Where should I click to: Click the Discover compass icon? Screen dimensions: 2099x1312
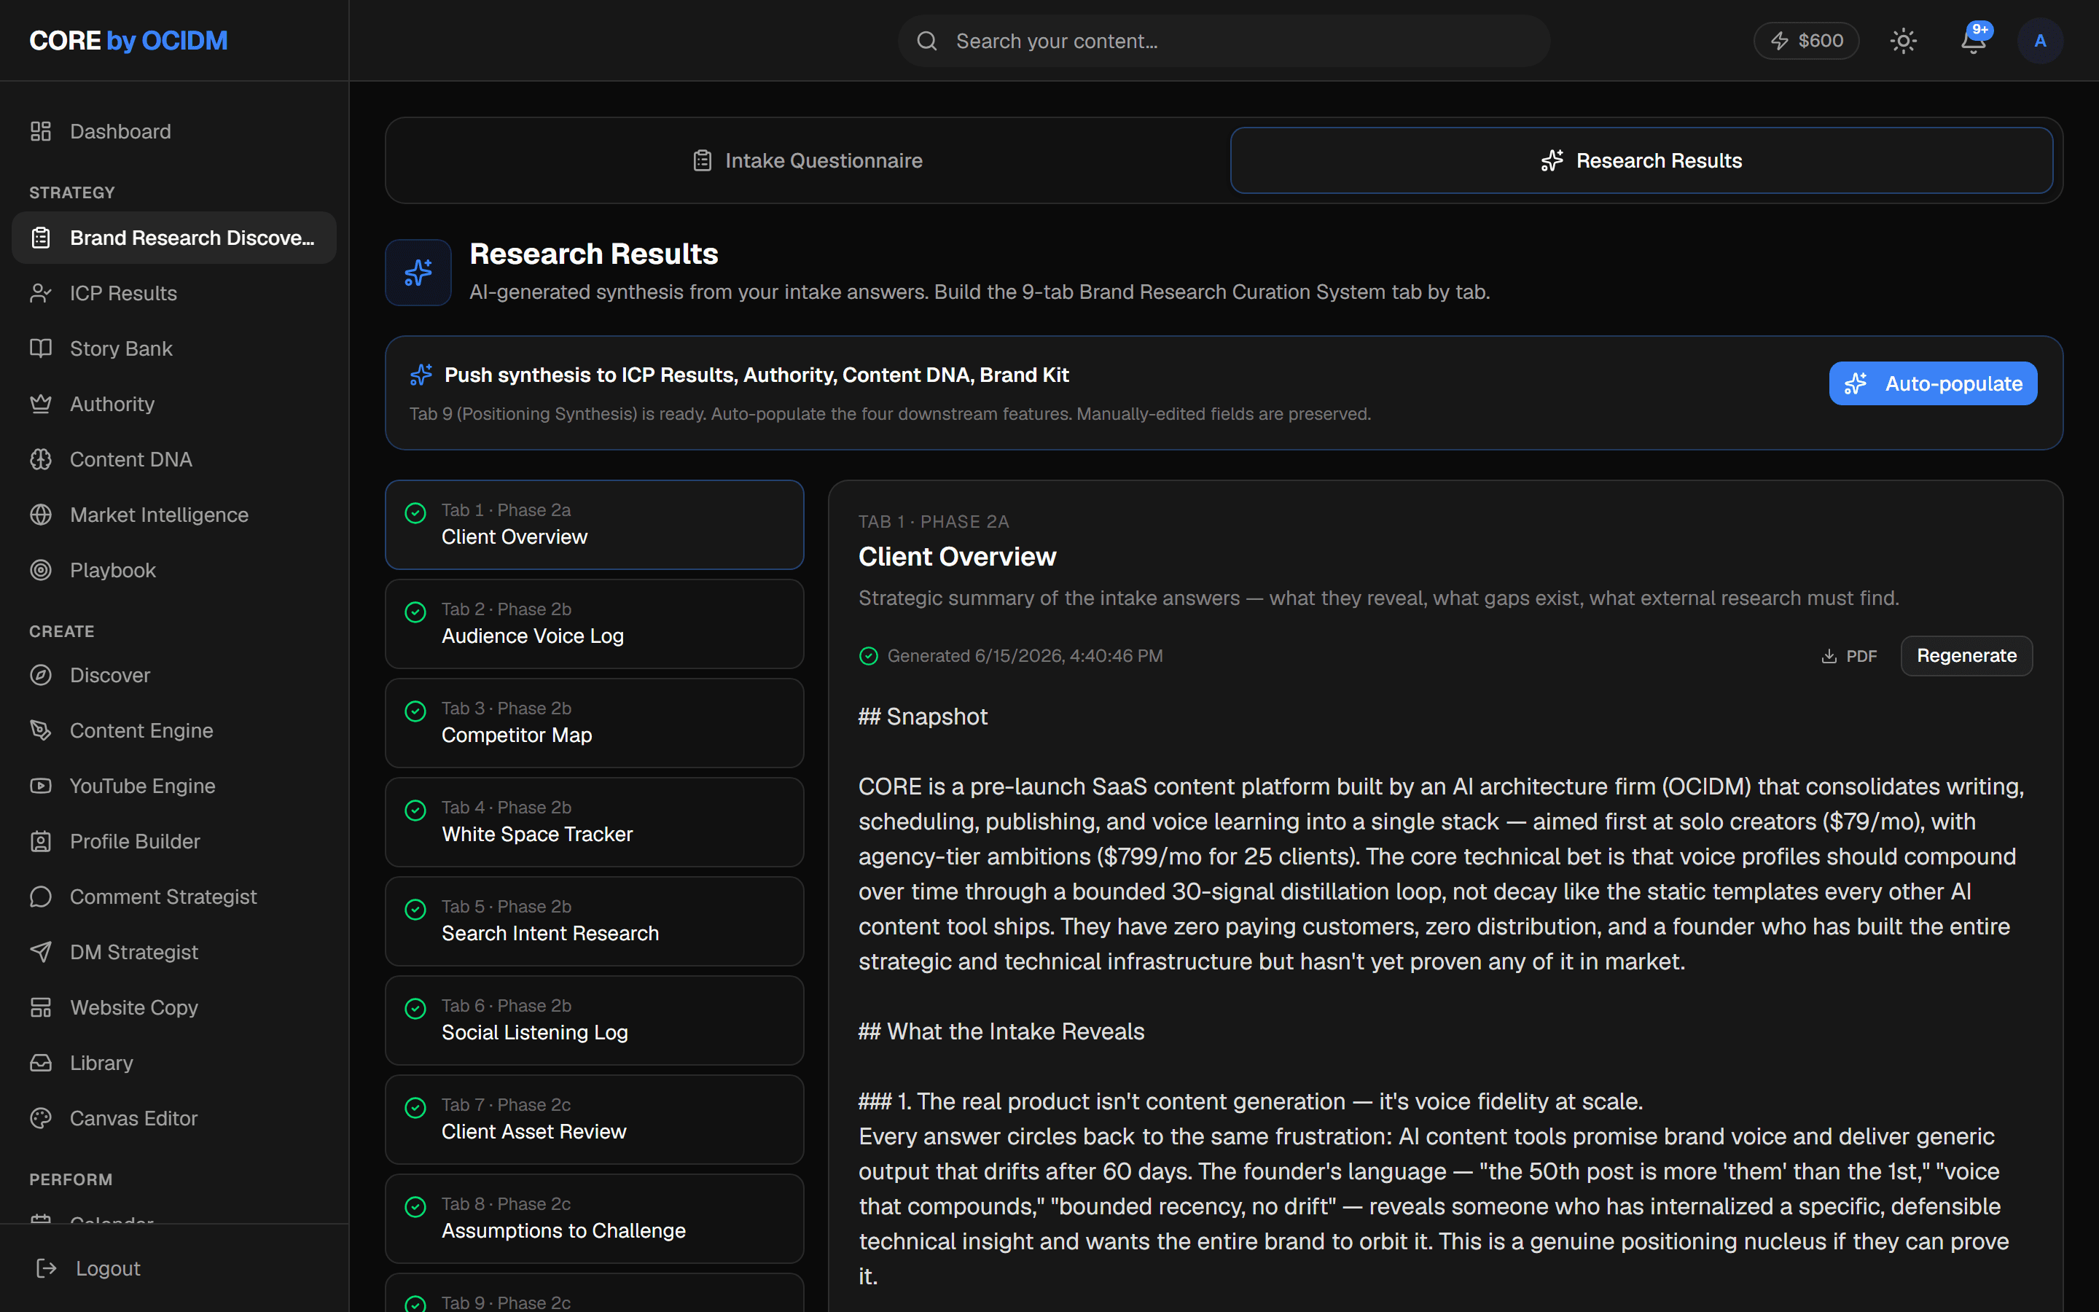click(41, 675)
